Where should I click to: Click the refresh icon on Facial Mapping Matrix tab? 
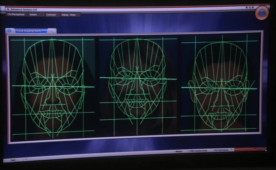(54, 31)
